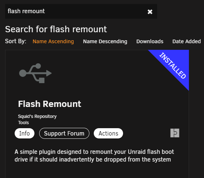This screenshot has height=178, width=204.
Task: Click the 'Sort By:' label
Action: coord(16,41)
